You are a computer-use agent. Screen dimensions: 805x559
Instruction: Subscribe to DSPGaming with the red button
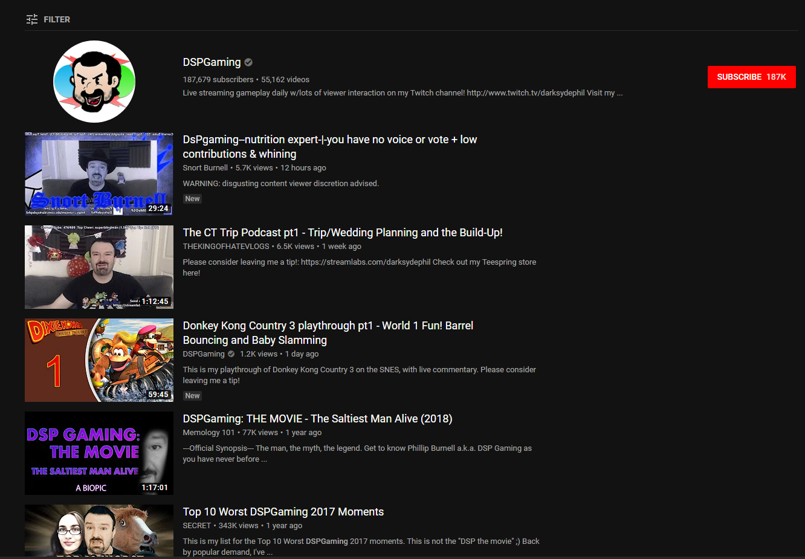point(752,77)
